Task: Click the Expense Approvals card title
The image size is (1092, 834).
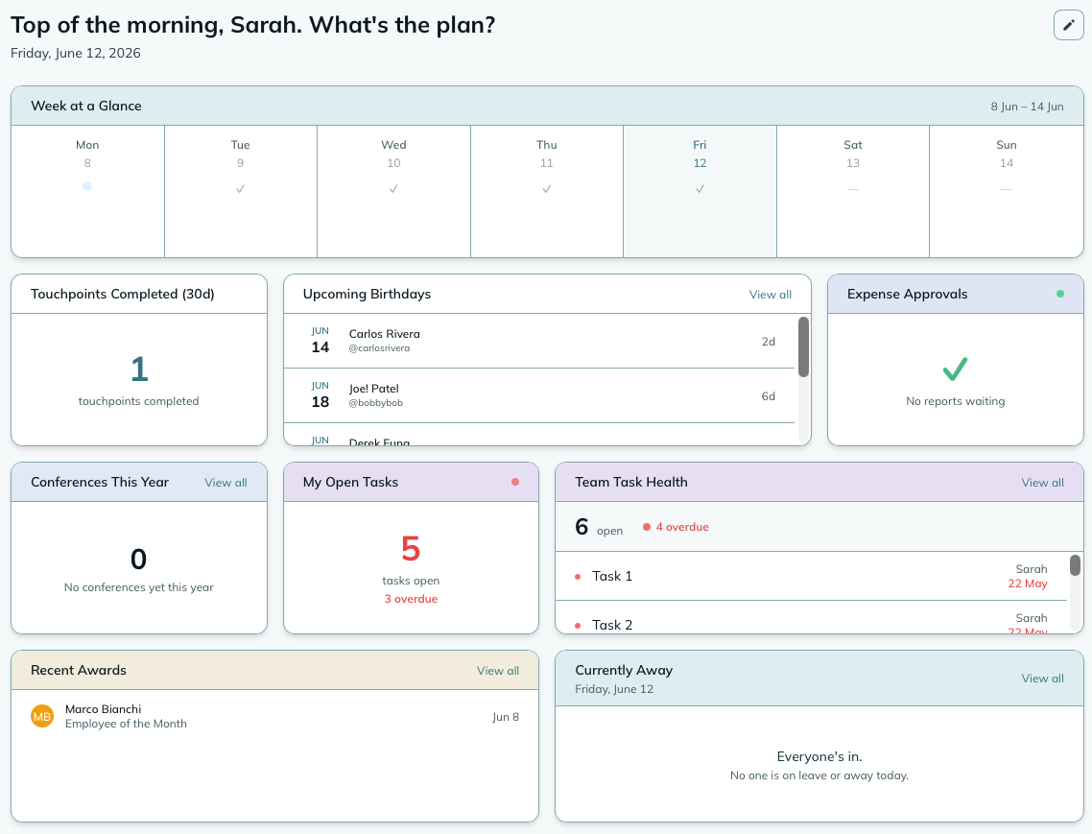Action: pos(908,294)
